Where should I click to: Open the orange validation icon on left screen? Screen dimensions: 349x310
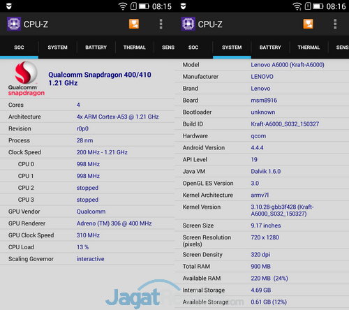tap(134, 24)
